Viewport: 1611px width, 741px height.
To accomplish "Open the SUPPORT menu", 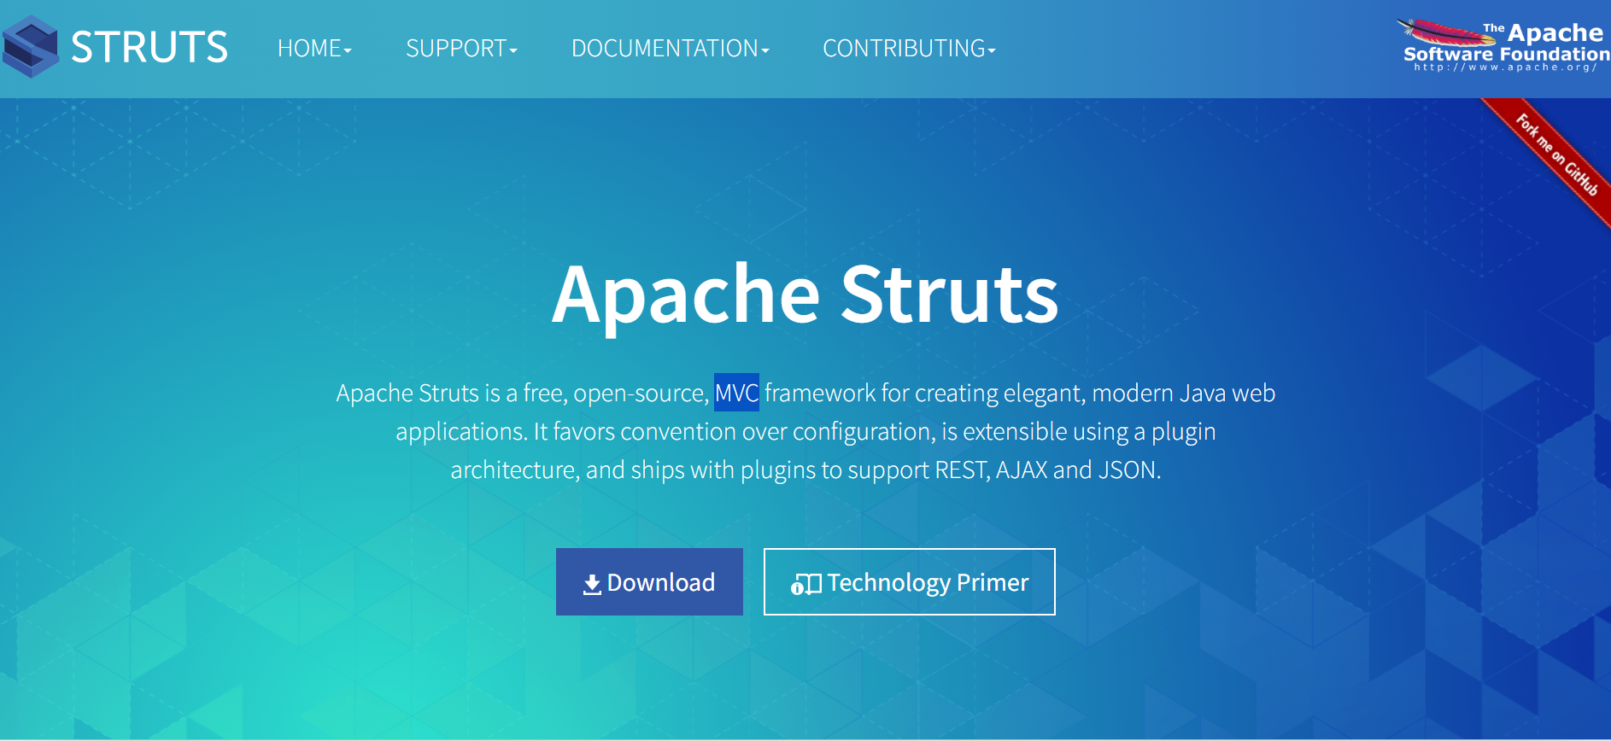I will [456, 49].
